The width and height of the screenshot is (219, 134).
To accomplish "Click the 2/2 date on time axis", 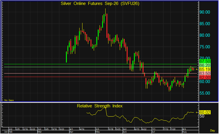I will (11, 129).
